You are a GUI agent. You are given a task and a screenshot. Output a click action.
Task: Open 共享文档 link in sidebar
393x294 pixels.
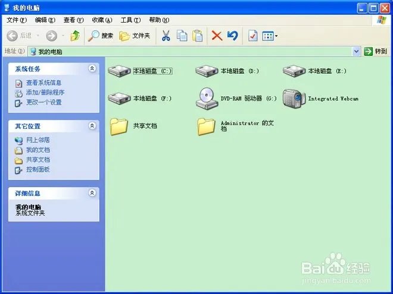click(38, 160)
